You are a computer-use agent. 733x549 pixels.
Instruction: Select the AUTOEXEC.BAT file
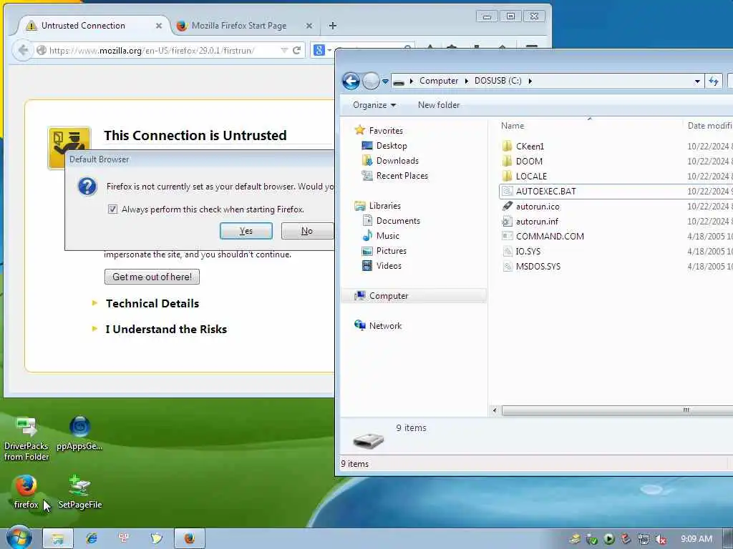tap(545, 191)
